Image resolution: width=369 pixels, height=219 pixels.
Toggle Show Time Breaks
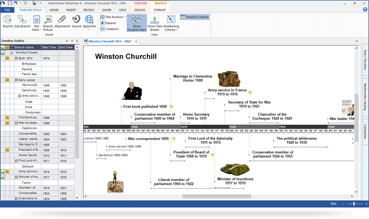pyautogui.click(x=155, y=23)
